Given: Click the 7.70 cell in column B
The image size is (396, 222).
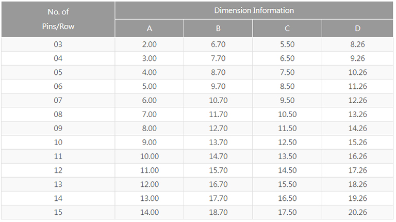Looking at the screenshot, I should coord(218,58).
